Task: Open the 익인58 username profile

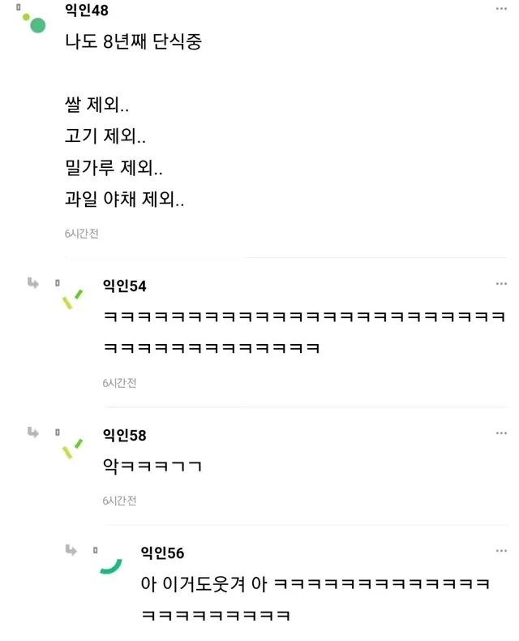Action: click(x=124, y=435)
